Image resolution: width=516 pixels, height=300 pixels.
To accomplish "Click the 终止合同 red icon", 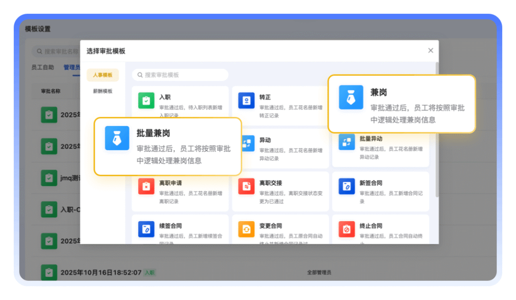I will [347, 229].
